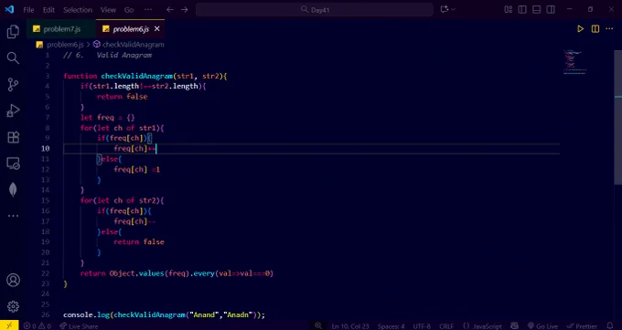Click the 'return false' text on line 19
622x330 pixels.
click(x=139, y=242)
